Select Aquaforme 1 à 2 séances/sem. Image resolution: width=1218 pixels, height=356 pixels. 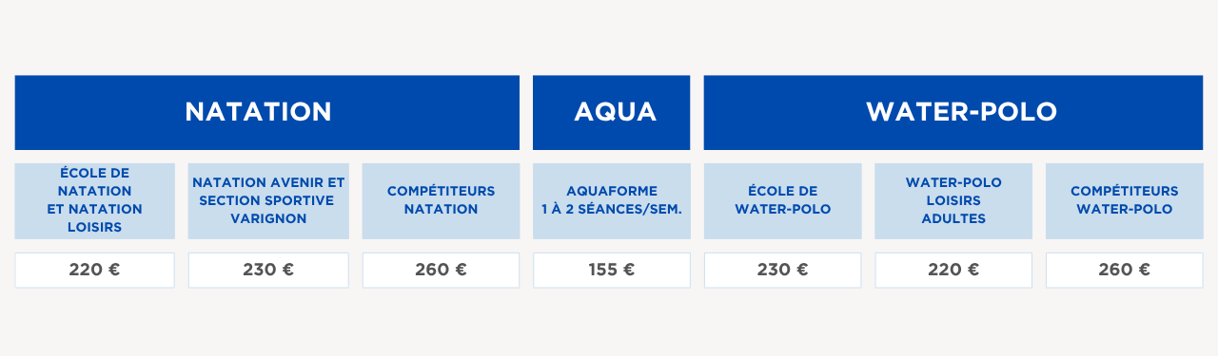click(611, 200)
